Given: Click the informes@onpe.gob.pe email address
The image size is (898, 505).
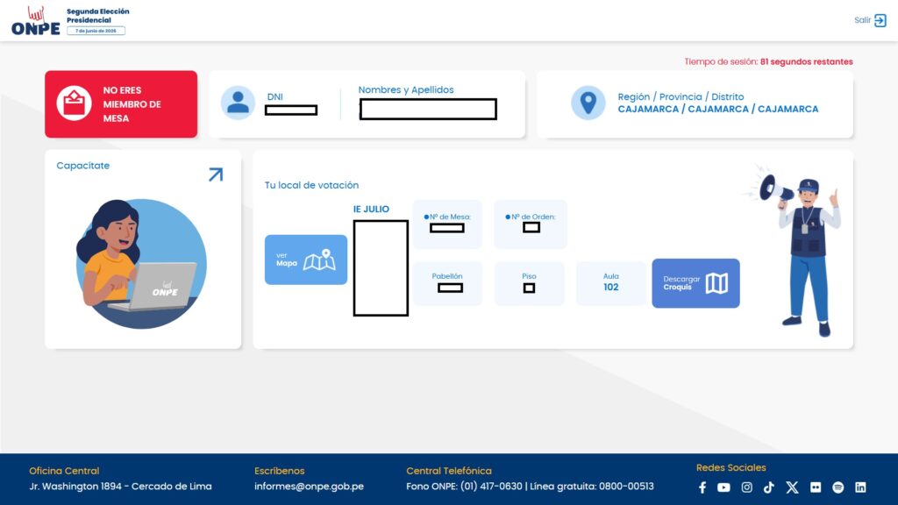Looking at the screenshot, I should coord(309,486).
